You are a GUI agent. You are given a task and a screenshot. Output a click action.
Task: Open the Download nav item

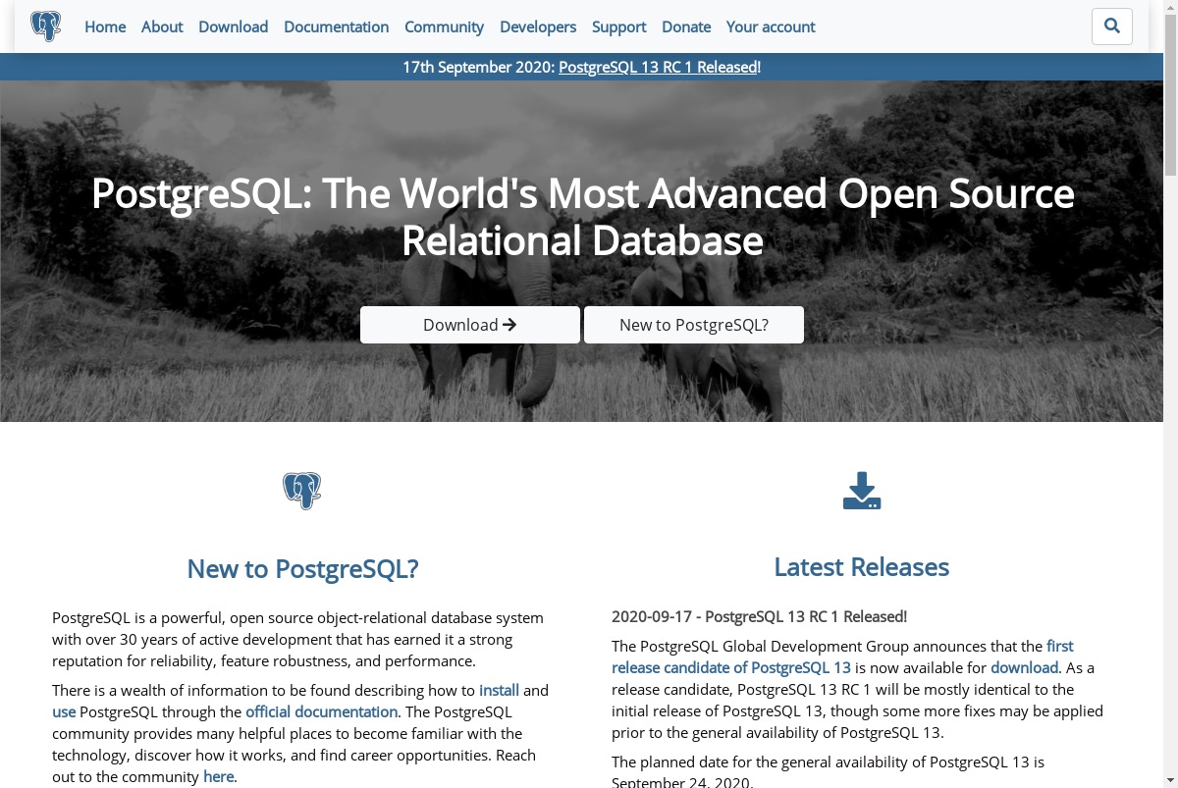pos(233,26)
